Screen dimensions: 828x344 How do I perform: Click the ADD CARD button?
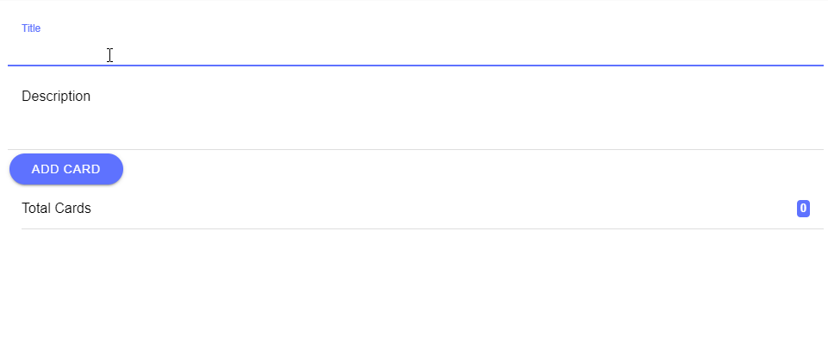(66, 169)
